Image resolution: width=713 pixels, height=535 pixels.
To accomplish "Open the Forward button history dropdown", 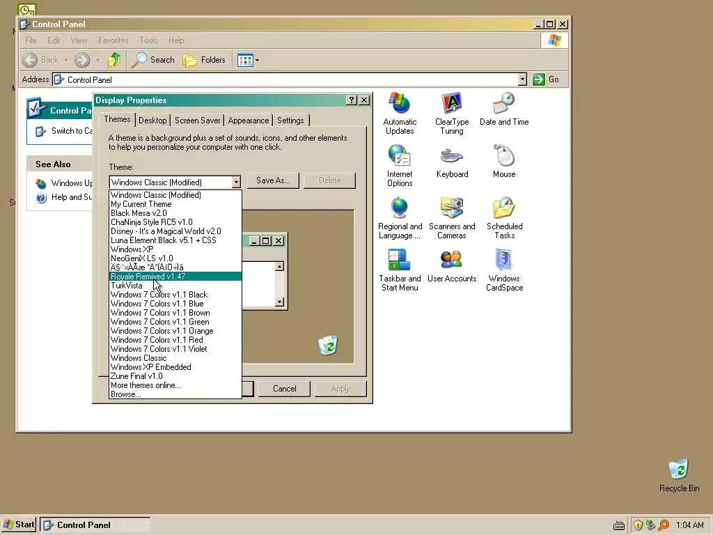I will [x=97, y=60].
